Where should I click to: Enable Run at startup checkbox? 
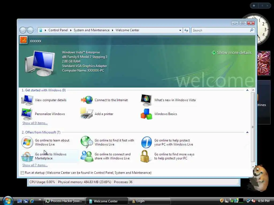point(22,173)
